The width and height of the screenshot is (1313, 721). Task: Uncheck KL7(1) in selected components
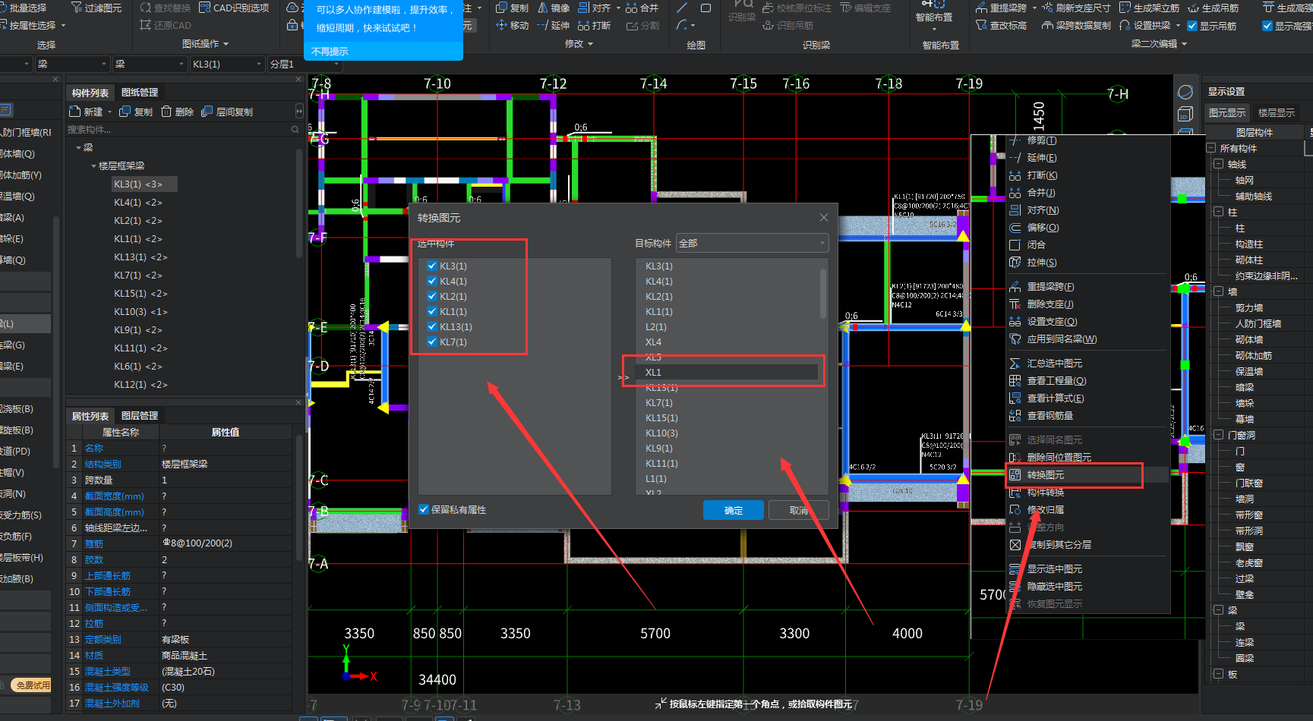pos(431,342)
